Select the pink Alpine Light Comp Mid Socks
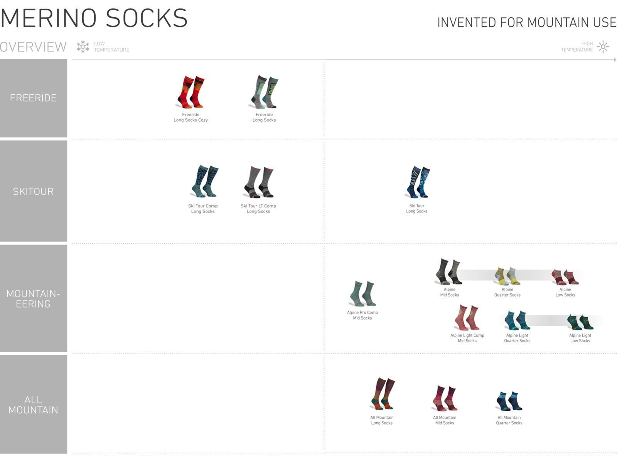 pos(467,318)
